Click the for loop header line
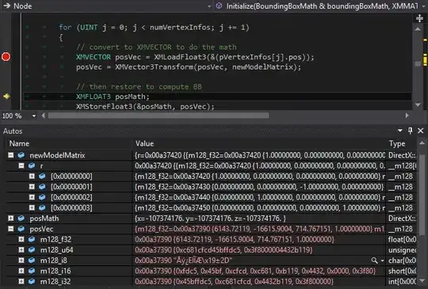The height and width of the screenshot is (289, 428). (154, 27)
